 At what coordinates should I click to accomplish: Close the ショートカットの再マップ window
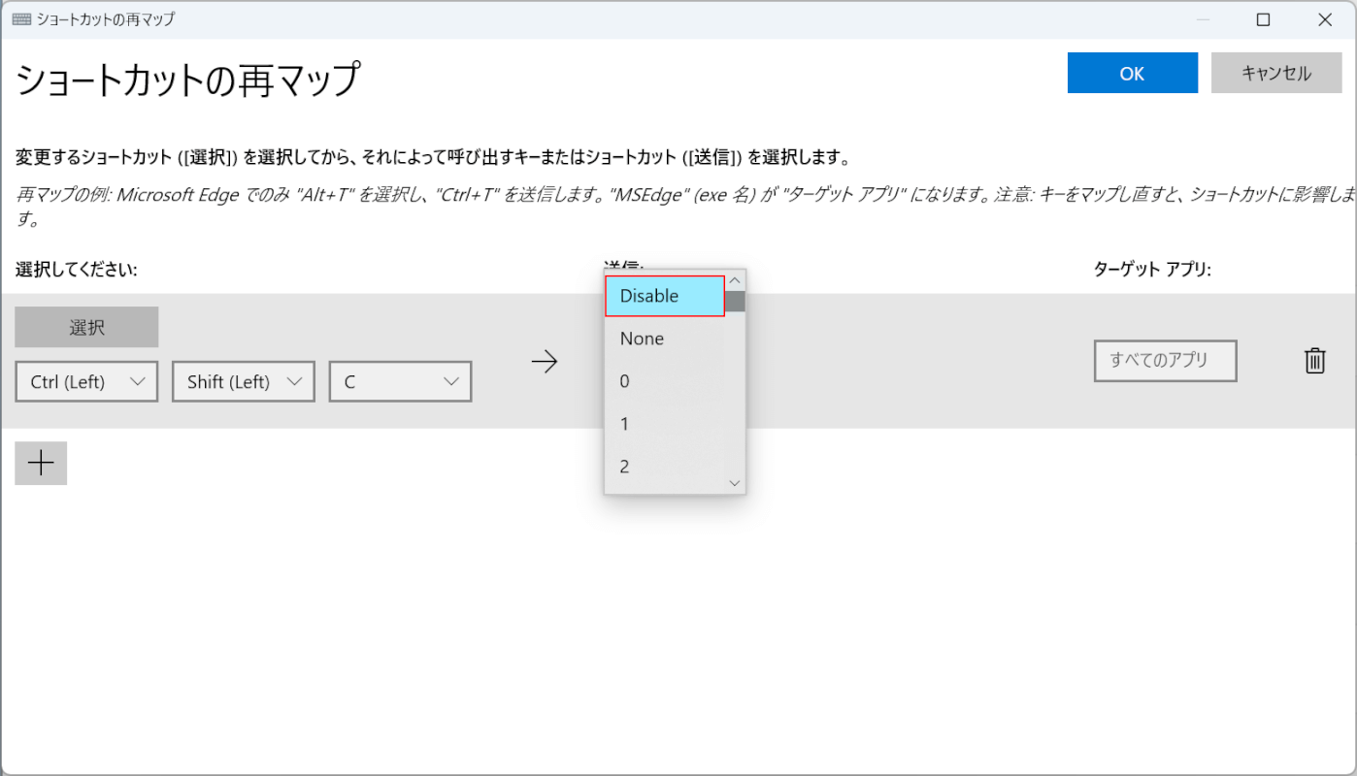(x=1324, y=19)
